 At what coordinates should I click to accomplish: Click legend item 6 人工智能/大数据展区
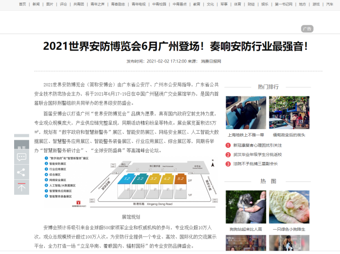60,185
